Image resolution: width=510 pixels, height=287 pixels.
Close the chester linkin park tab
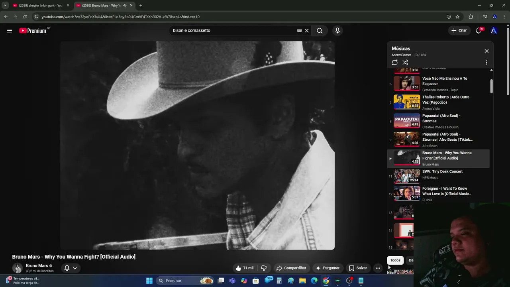pyautogui.click(x=68, y=6)
